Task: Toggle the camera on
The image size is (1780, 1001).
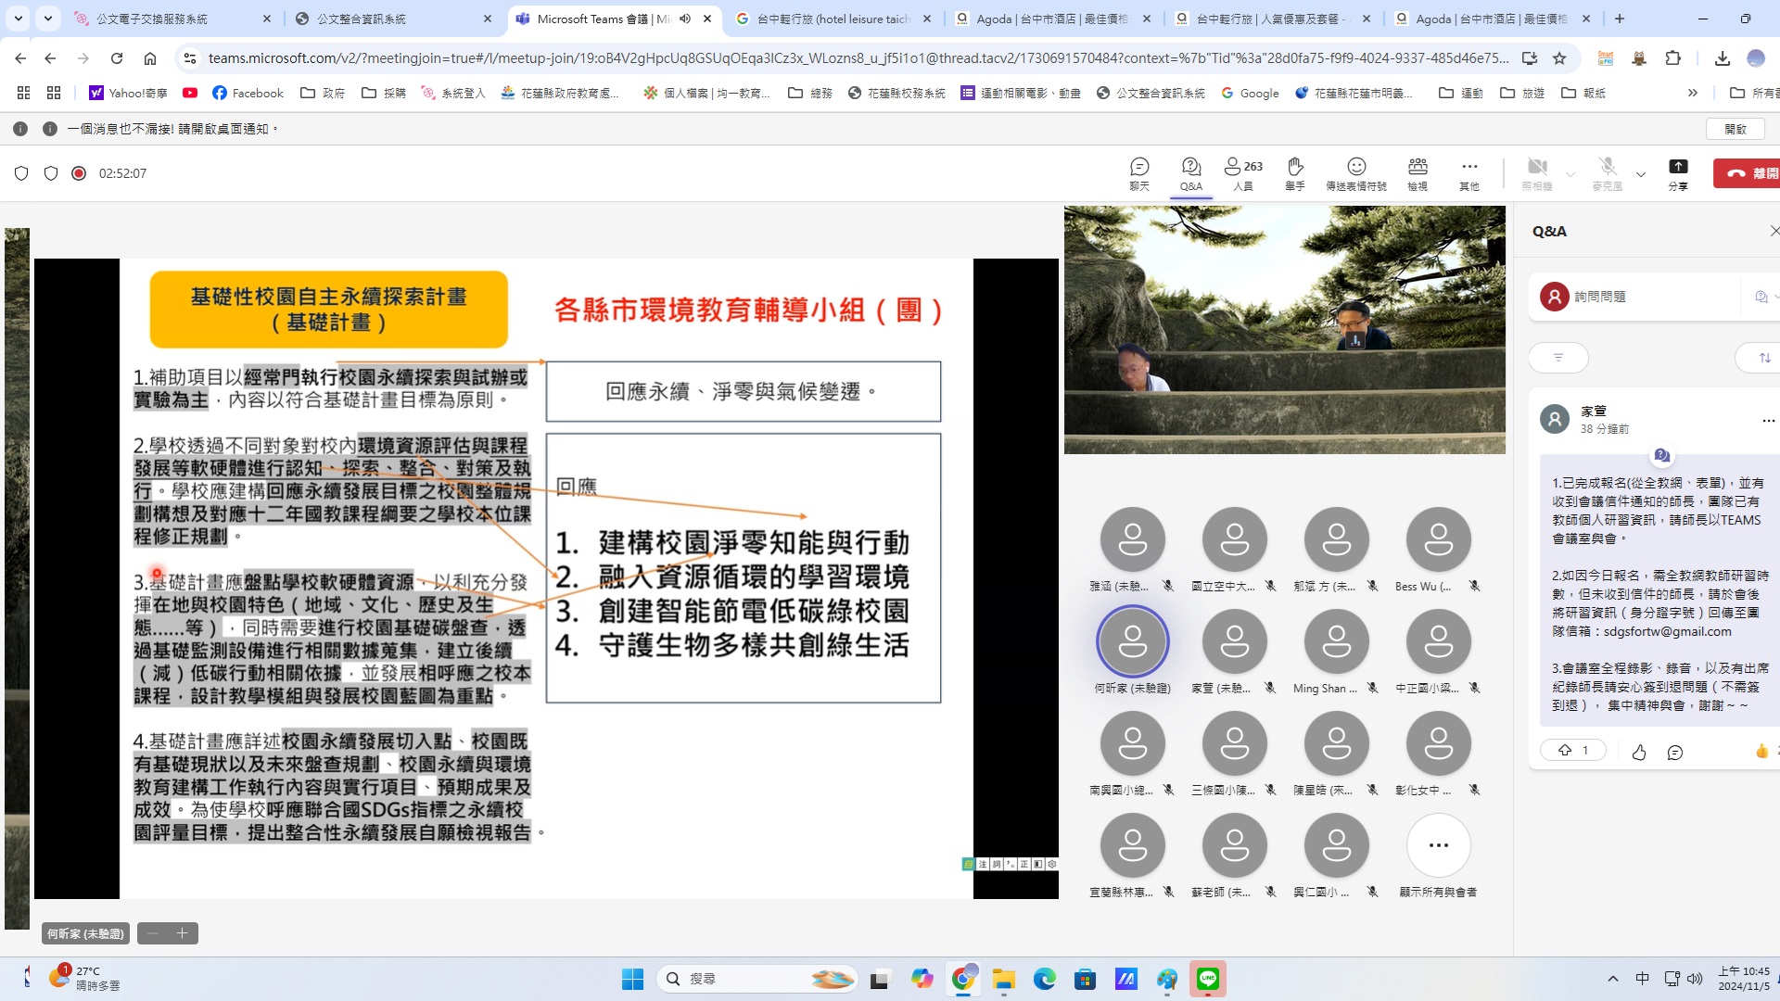Action: click(x=1536, y=172)
